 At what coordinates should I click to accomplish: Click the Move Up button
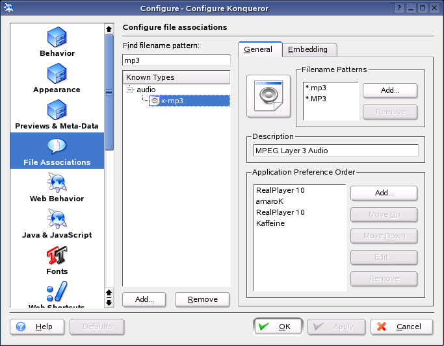(x=384, y=215)
